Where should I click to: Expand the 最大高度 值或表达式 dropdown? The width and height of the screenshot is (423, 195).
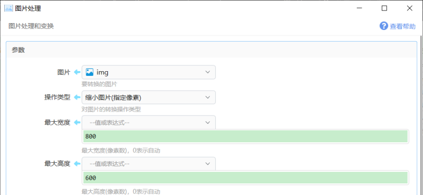coord(149,163)
